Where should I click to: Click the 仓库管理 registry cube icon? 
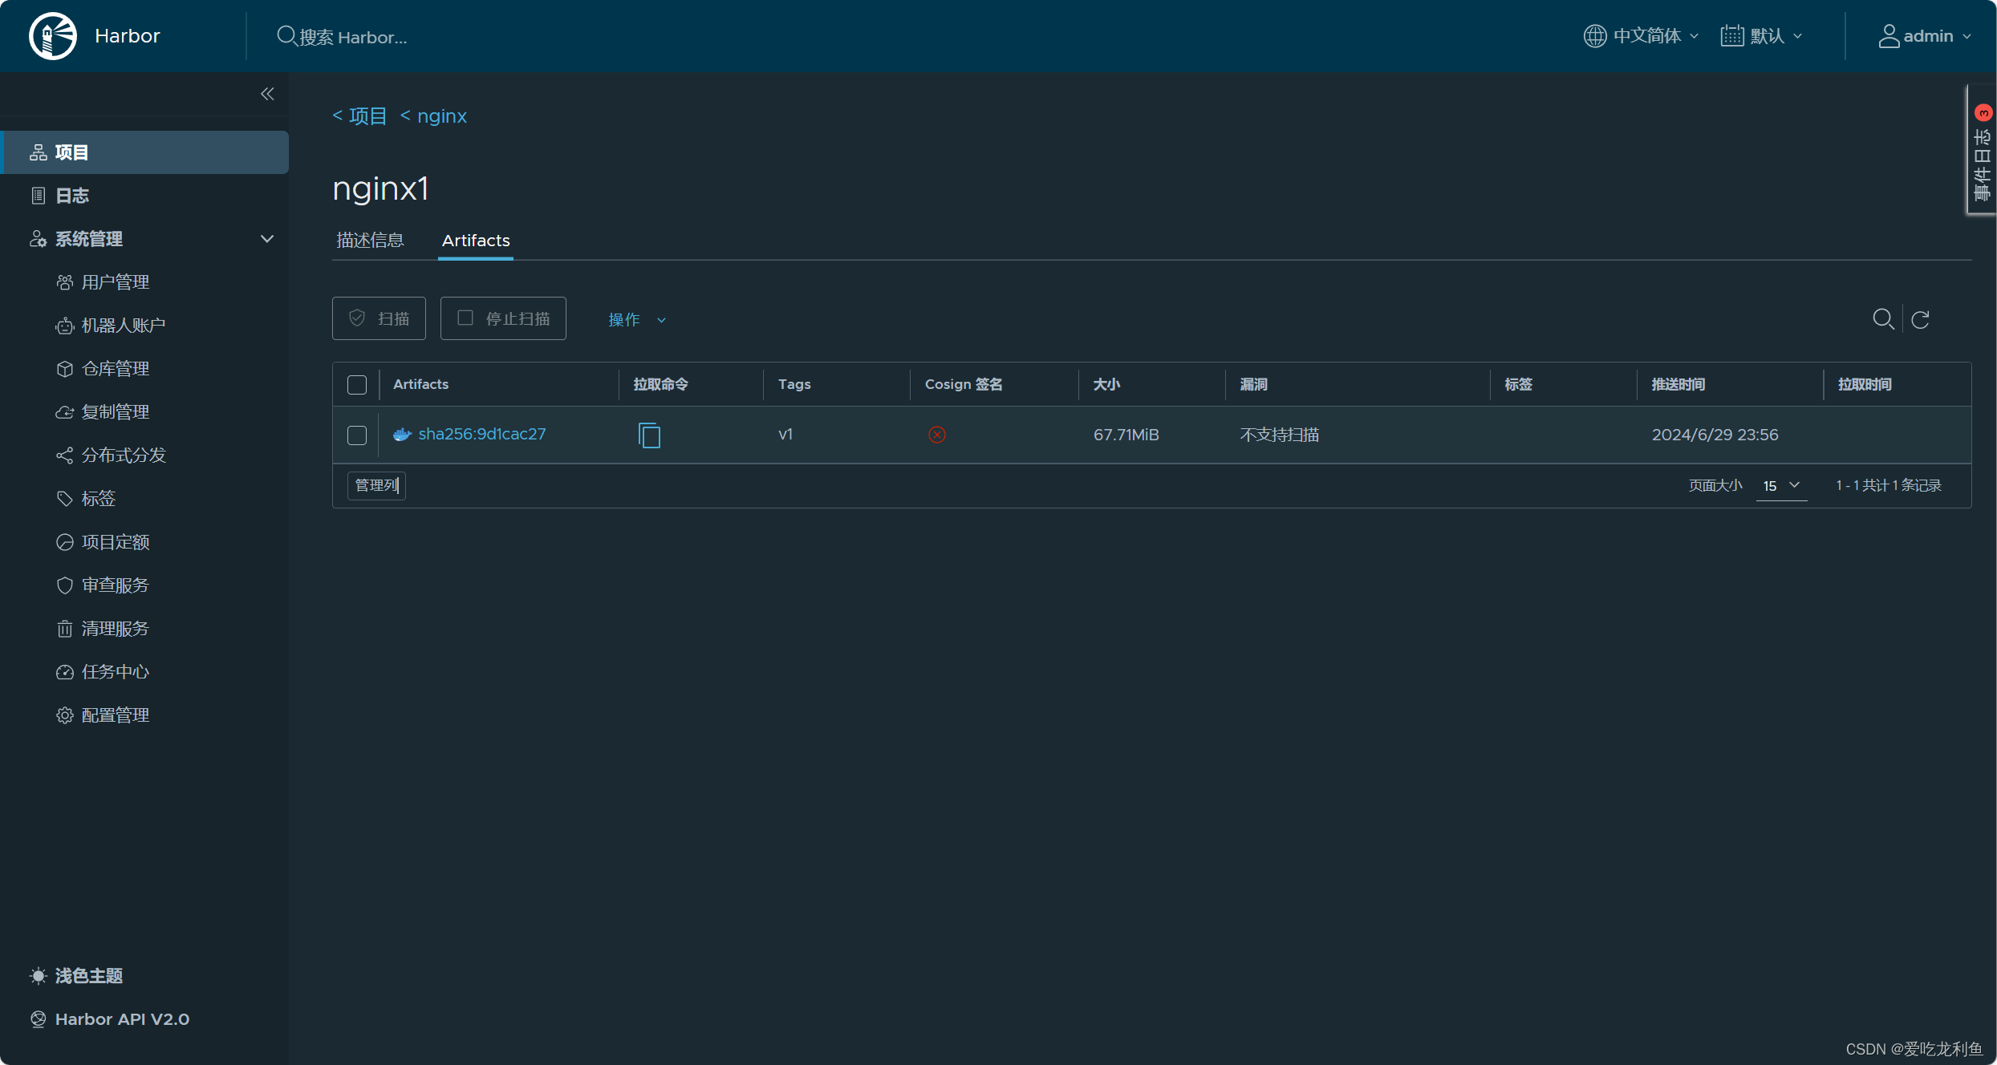65,369
